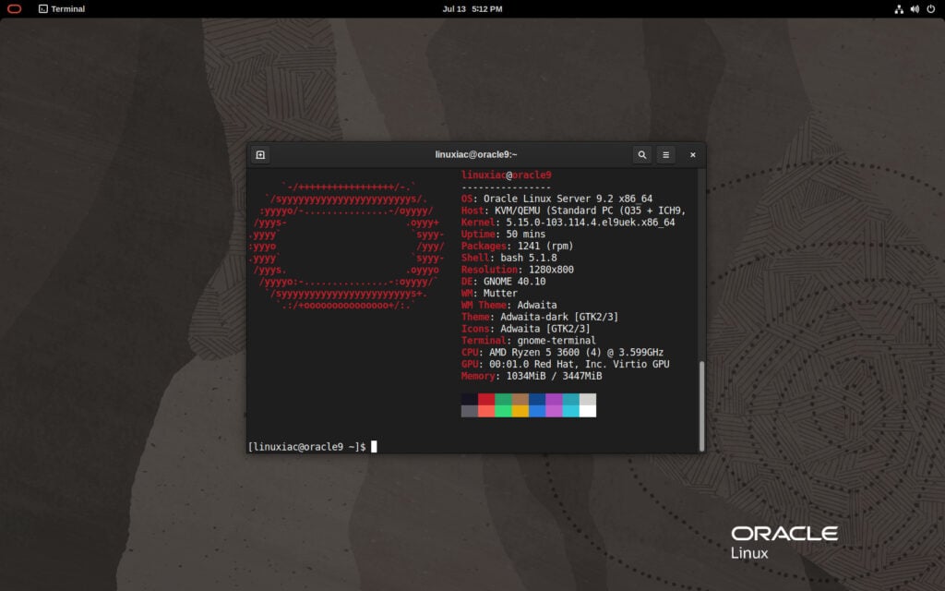Open the terminal hamburger menu
This screenshot has height=591, width=945.
(x=666, y=155)
